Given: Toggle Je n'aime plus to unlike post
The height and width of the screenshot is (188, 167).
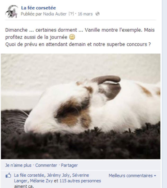Looking at the screenshot, I should 18,165.
